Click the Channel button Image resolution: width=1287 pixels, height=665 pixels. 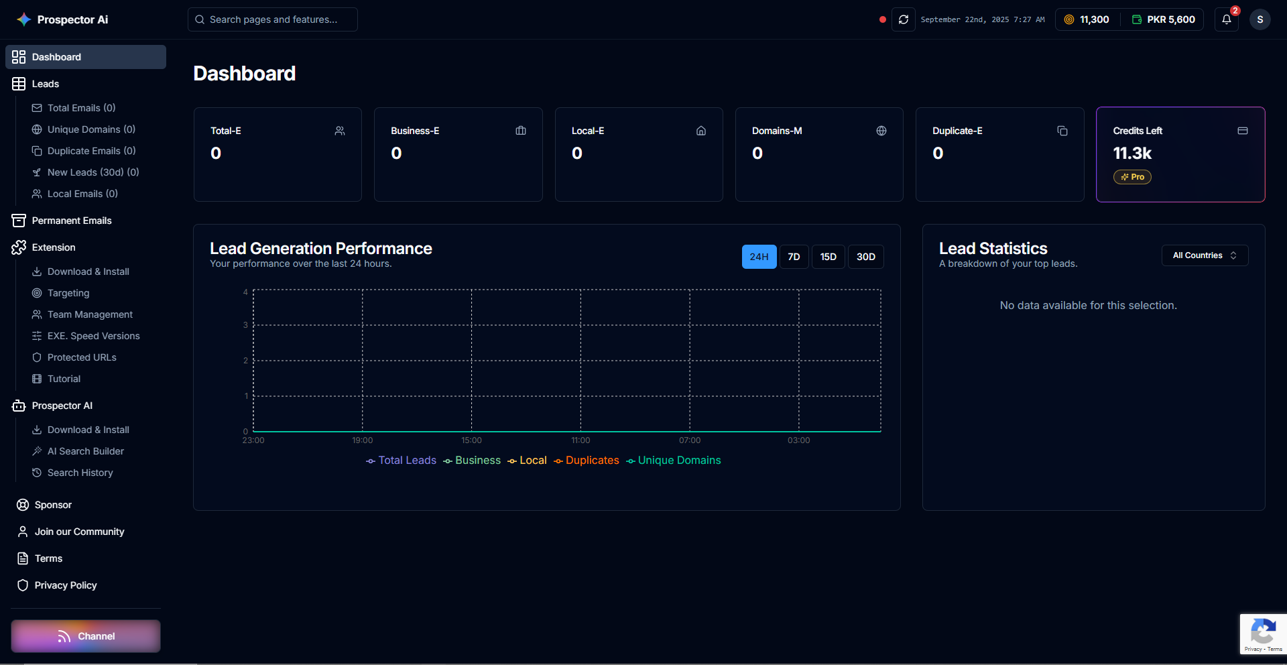pyautogui.click(x=86, y=636)
